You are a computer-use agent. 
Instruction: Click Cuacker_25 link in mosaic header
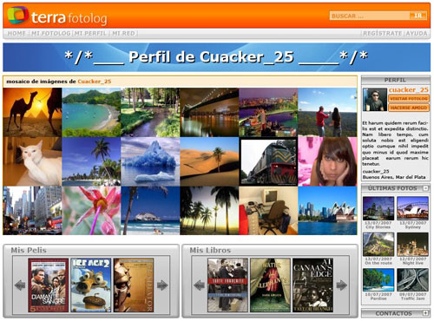(x=95, y=82)
